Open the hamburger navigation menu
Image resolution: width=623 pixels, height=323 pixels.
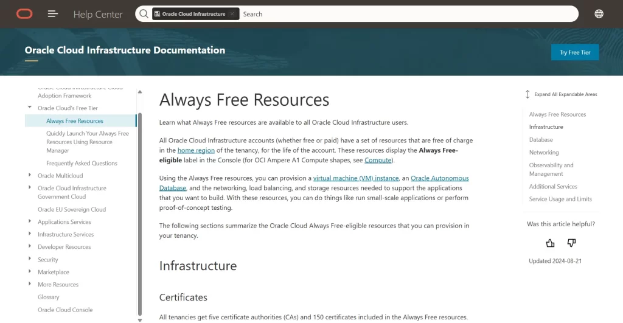click(x=53, y=14)
